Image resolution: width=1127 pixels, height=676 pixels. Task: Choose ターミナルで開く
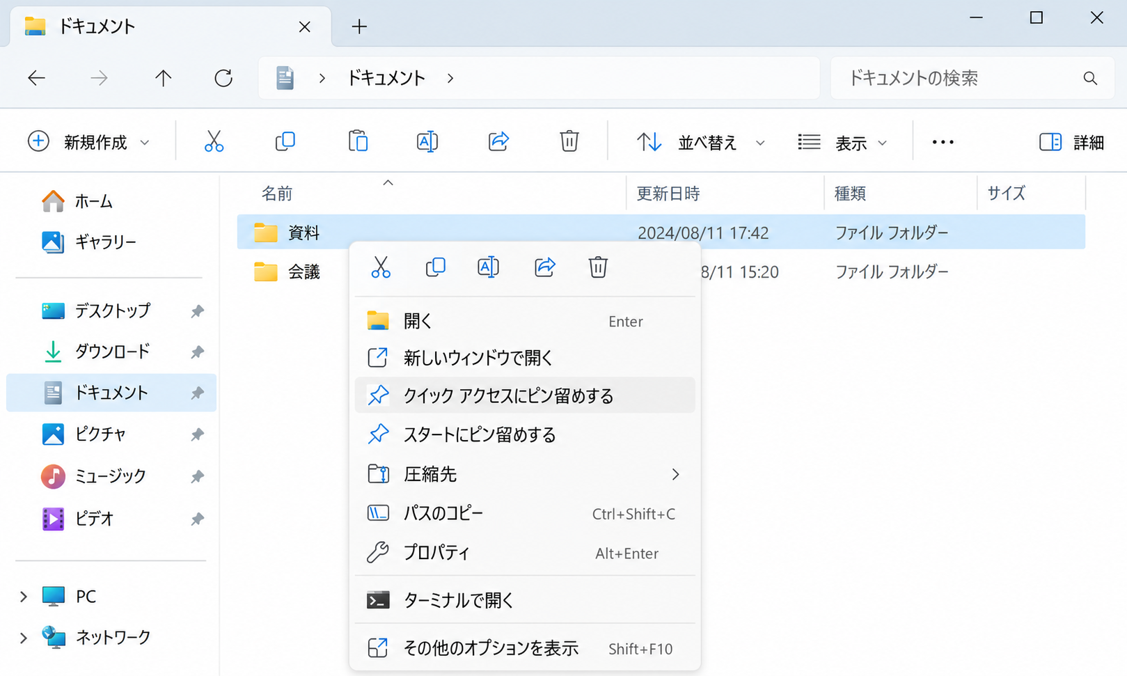click(x=525, y=599)
